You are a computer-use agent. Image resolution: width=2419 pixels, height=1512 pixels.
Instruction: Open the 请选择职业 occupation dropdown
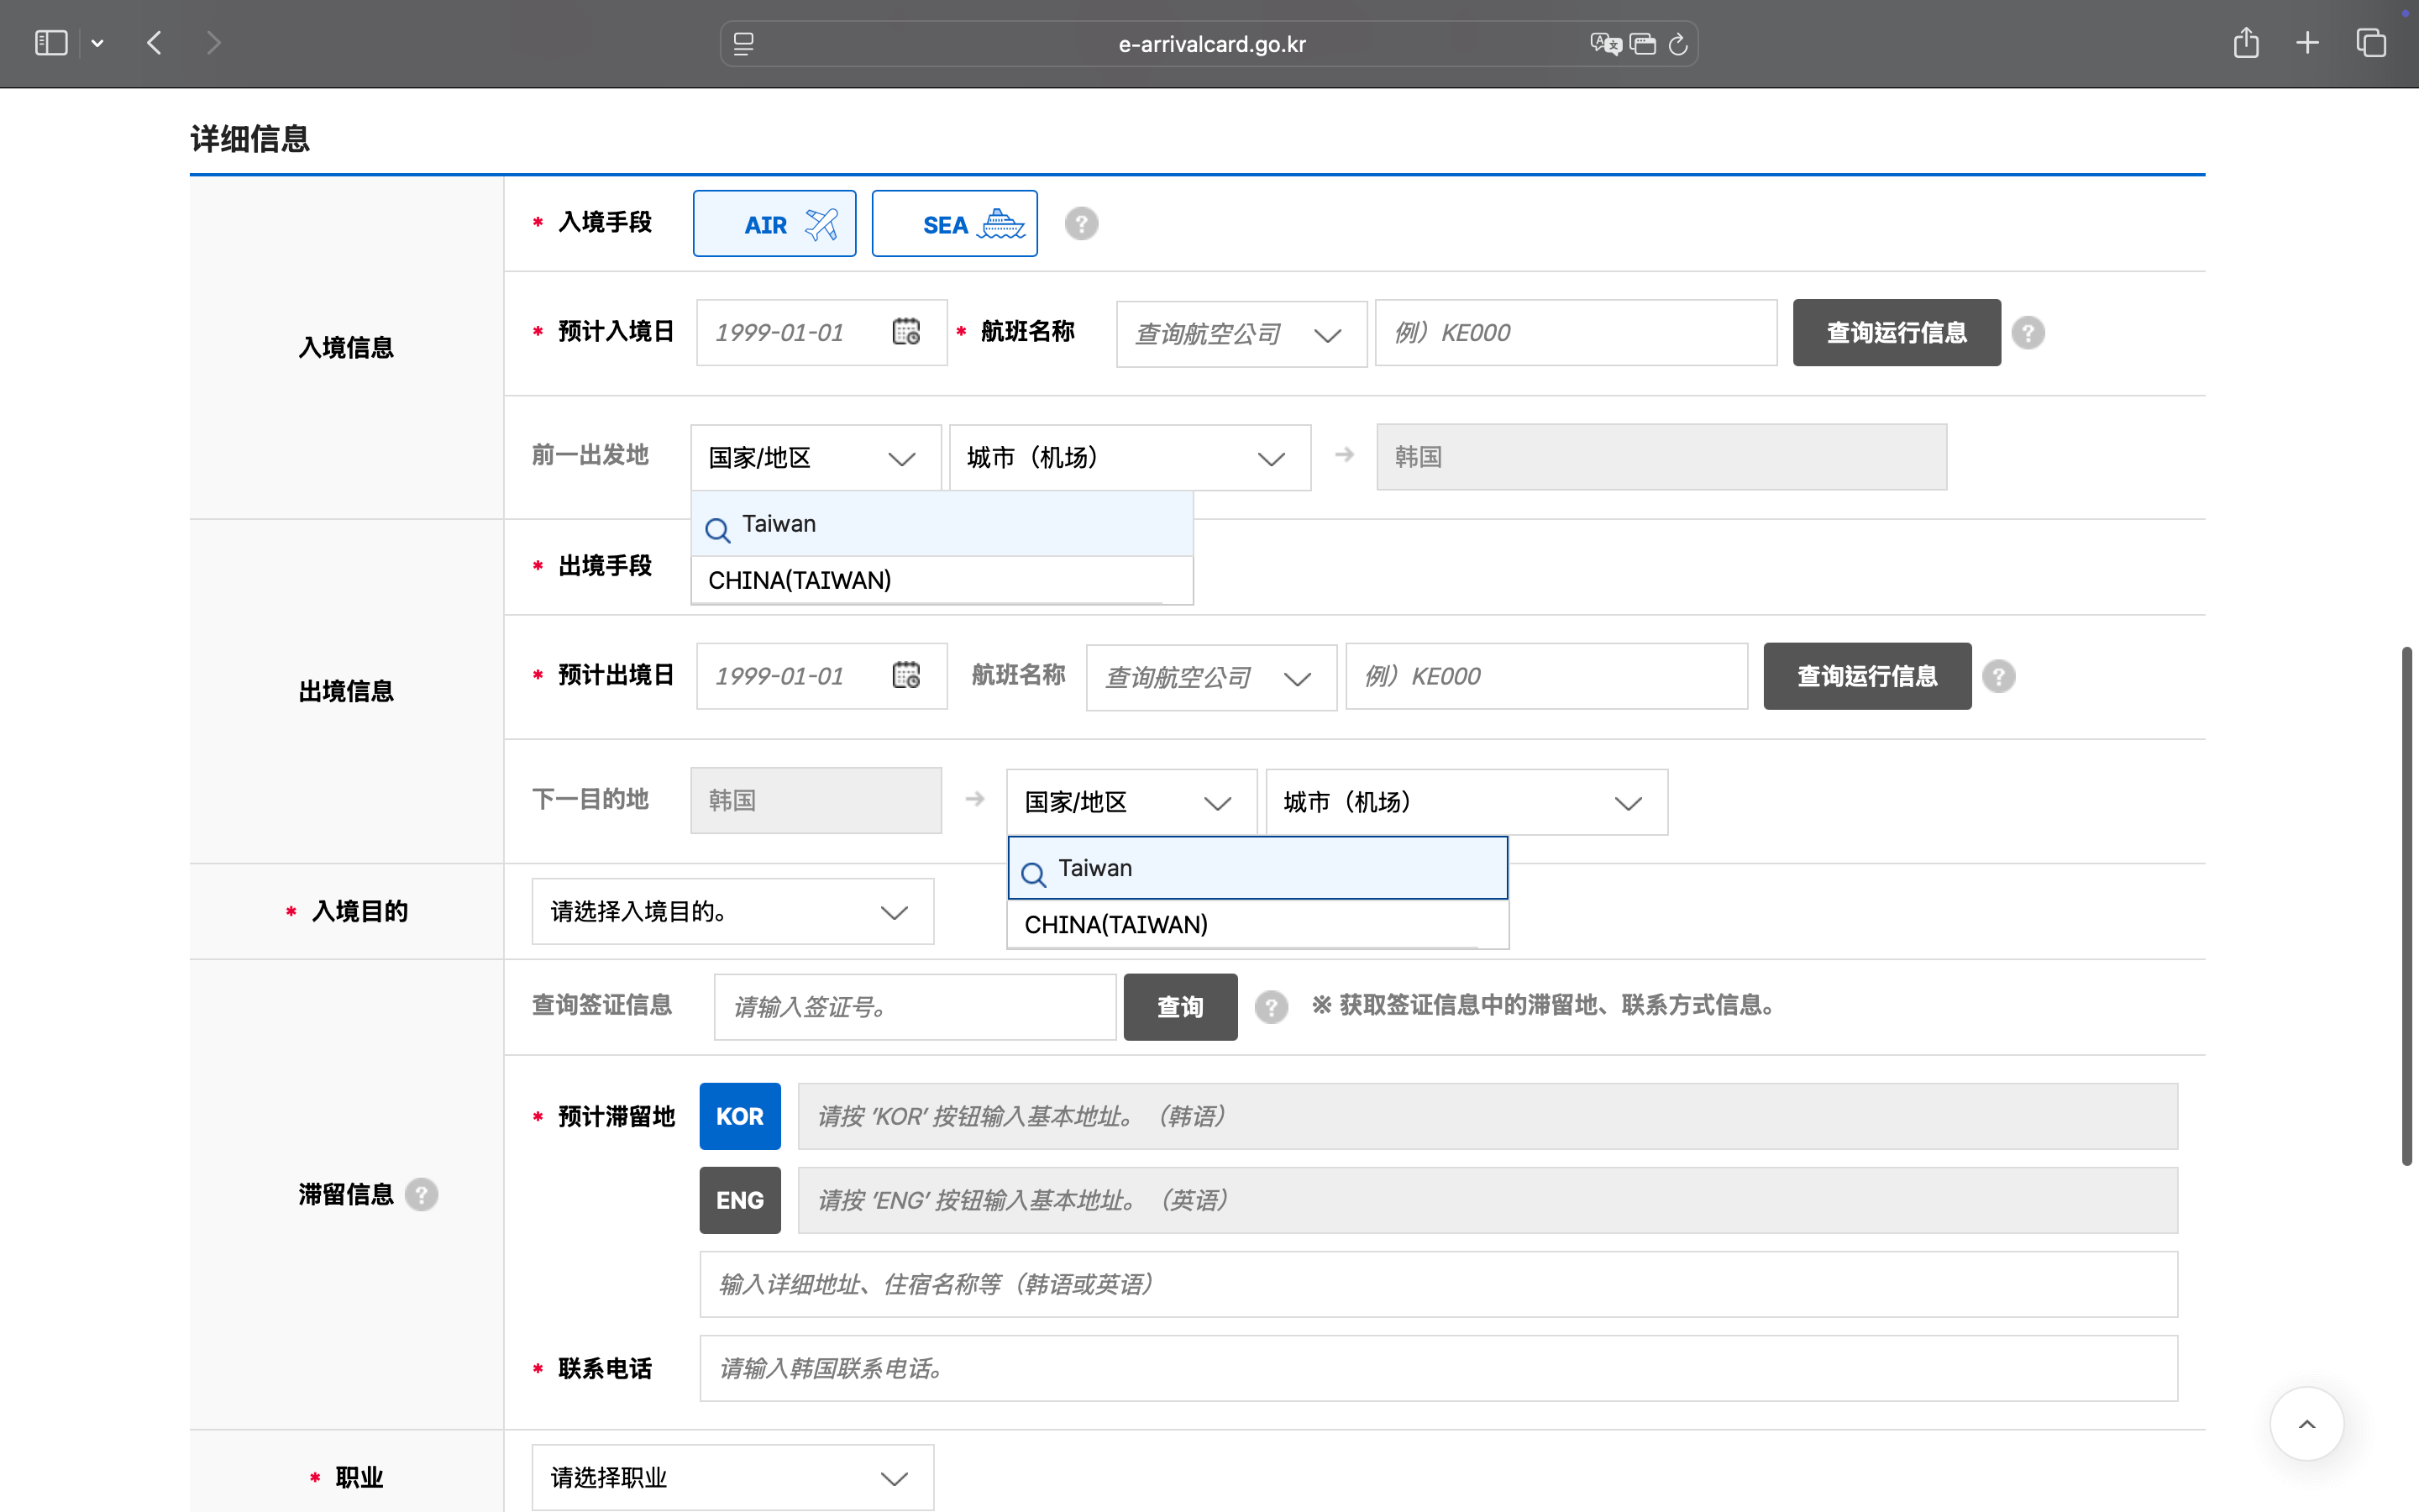tap(732, 1476)
